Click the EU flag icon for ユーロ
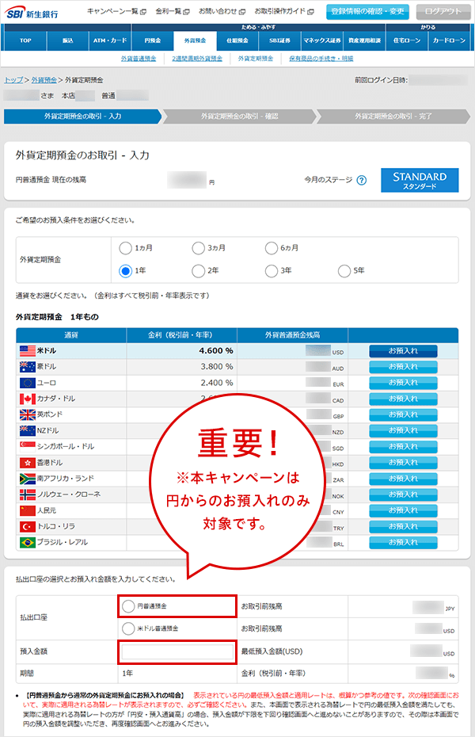The height and width of the screenshot is (737, 475). pyautogui.click(x=26, y=383)
